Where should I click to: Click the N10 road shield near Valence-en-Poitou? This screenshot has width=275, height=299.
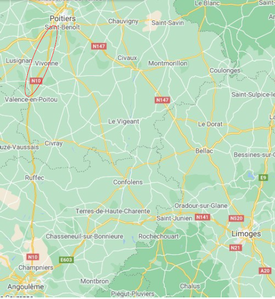(x=36, y=81)
